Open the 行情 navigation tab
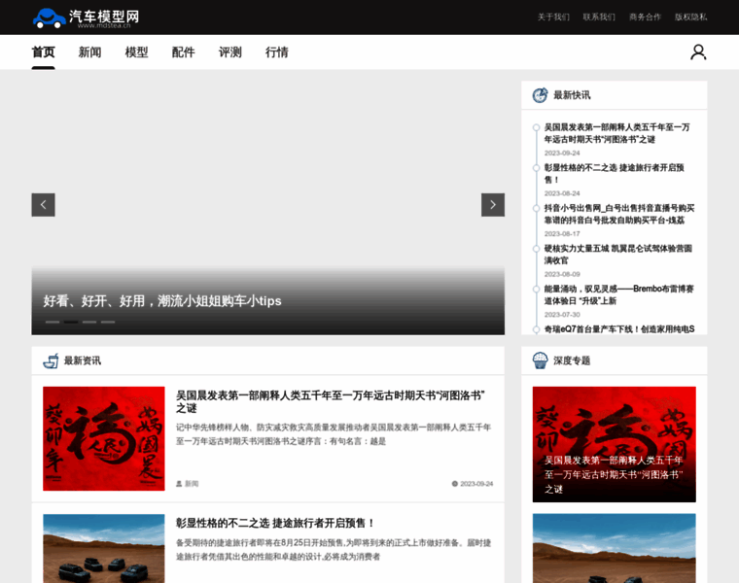Image resolution: width=739 pixels, height=583 pixels. tap(277, 52)
